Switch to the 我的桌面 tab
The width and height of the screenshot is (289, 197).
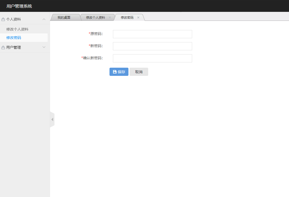click(x=64, y=17)
